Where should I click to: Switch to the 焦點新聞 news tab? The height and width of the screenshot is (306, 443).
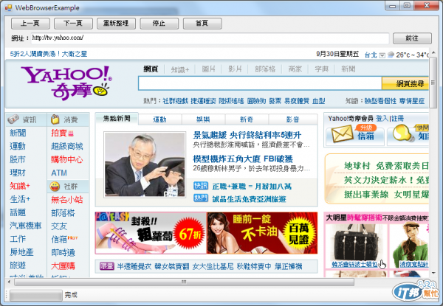[117, 119]
